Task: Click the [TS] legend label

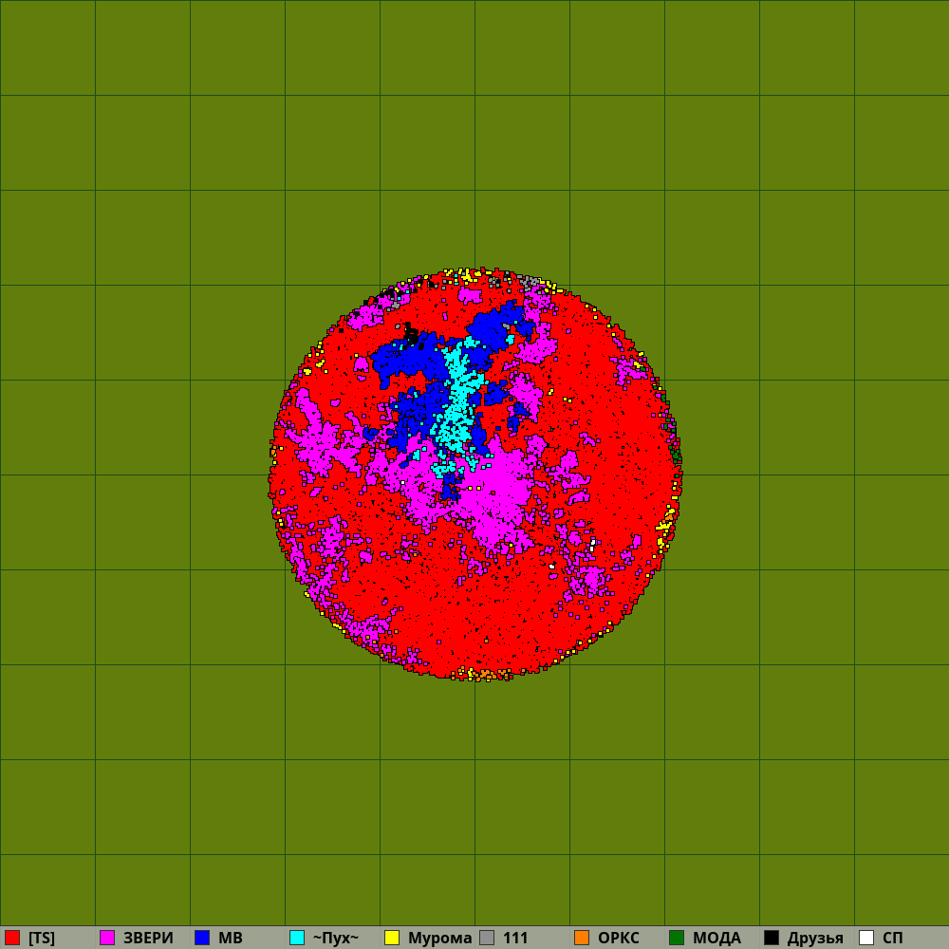Action: tap(41, 939)
